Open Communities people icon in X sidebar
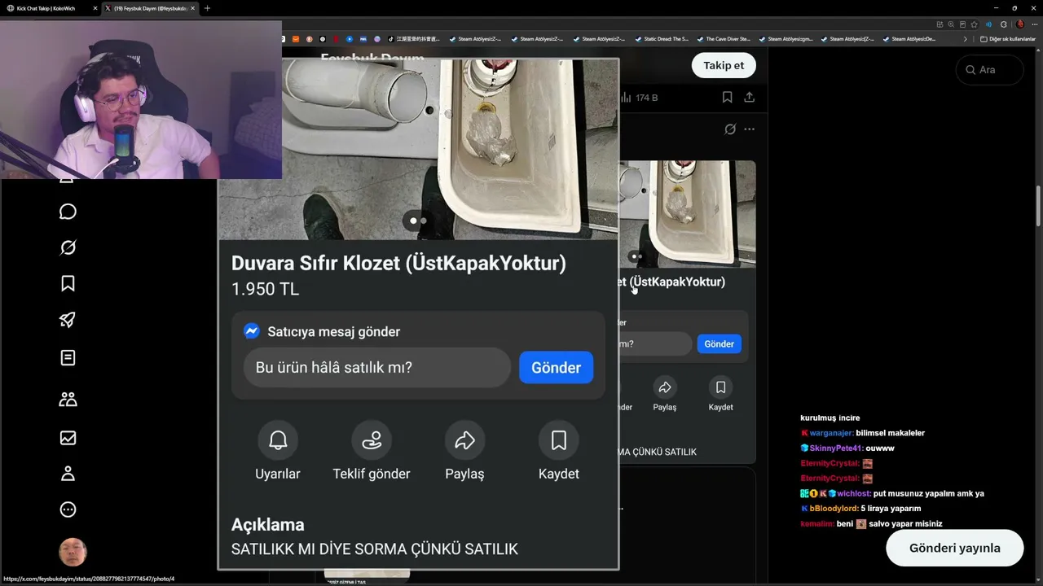 pyautogui.click(x=68, y=399)
